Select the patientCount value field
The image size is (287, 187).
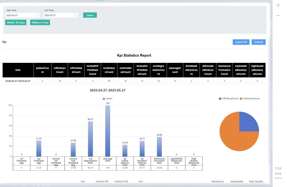pyautogui.click(x=42, y=81)
